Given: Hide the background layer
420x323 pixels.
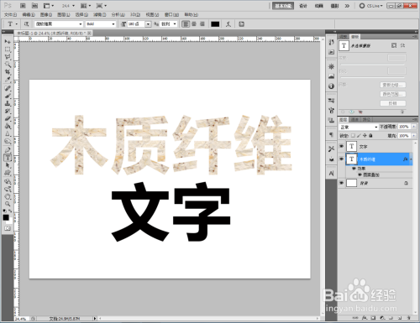Looking at the screenshot, I should pos(341,183).
